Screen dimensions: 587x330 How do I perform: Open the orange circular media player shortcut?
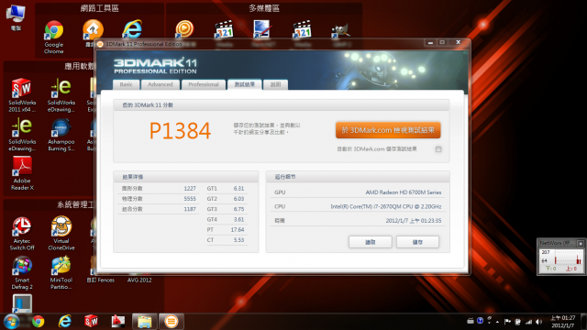click(184, 29)
